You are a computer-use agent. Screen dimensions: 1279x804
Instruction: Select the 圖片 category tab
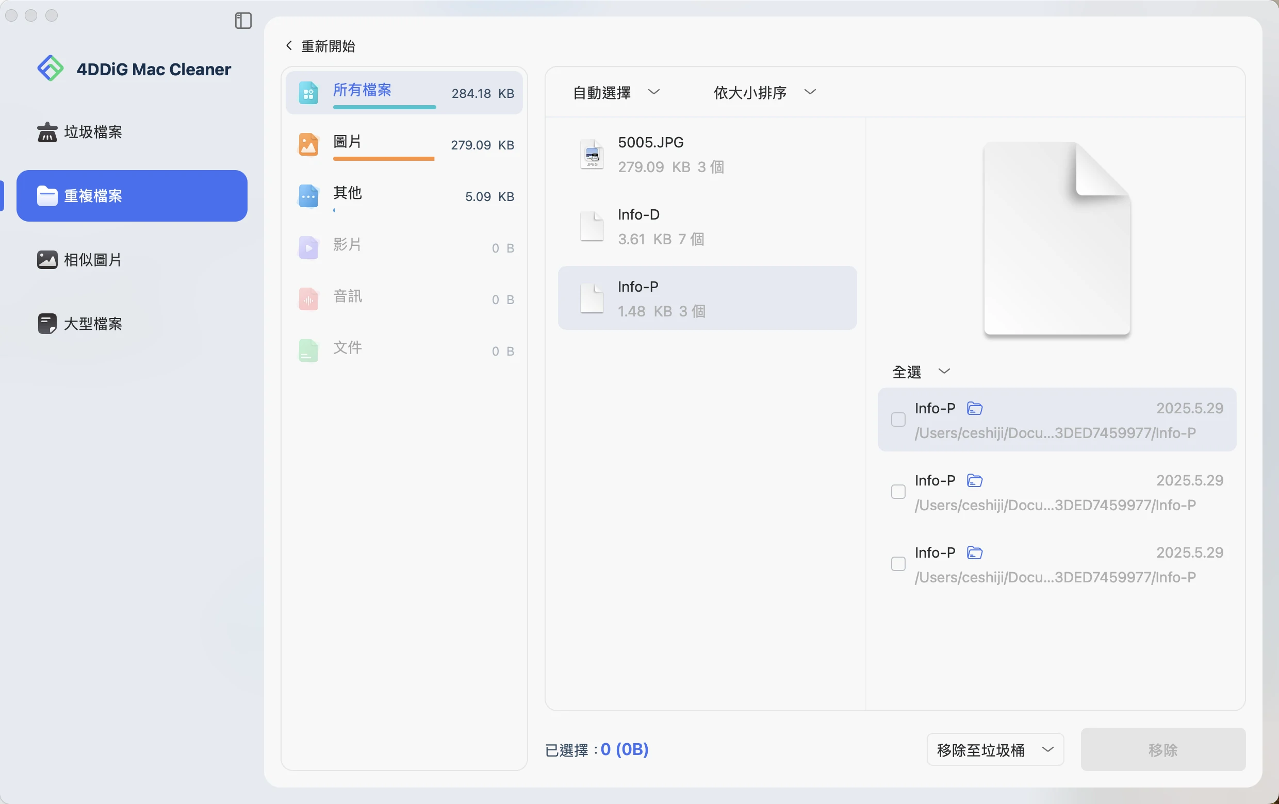[x=404, y=144]
